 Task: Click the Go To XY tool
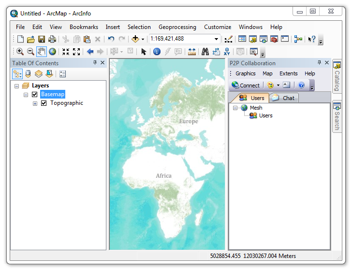[x=227, y=52]
